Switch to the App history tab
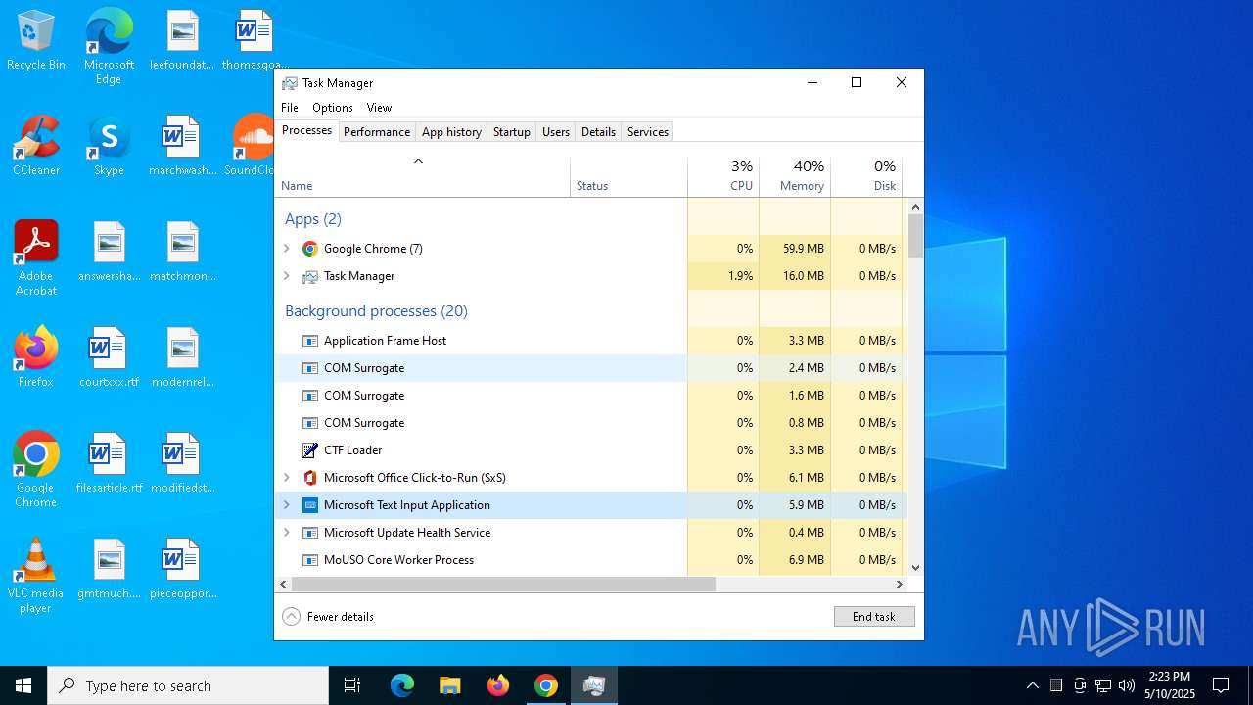Viewport: 1253px width, 705px height. tap(451, 132)
